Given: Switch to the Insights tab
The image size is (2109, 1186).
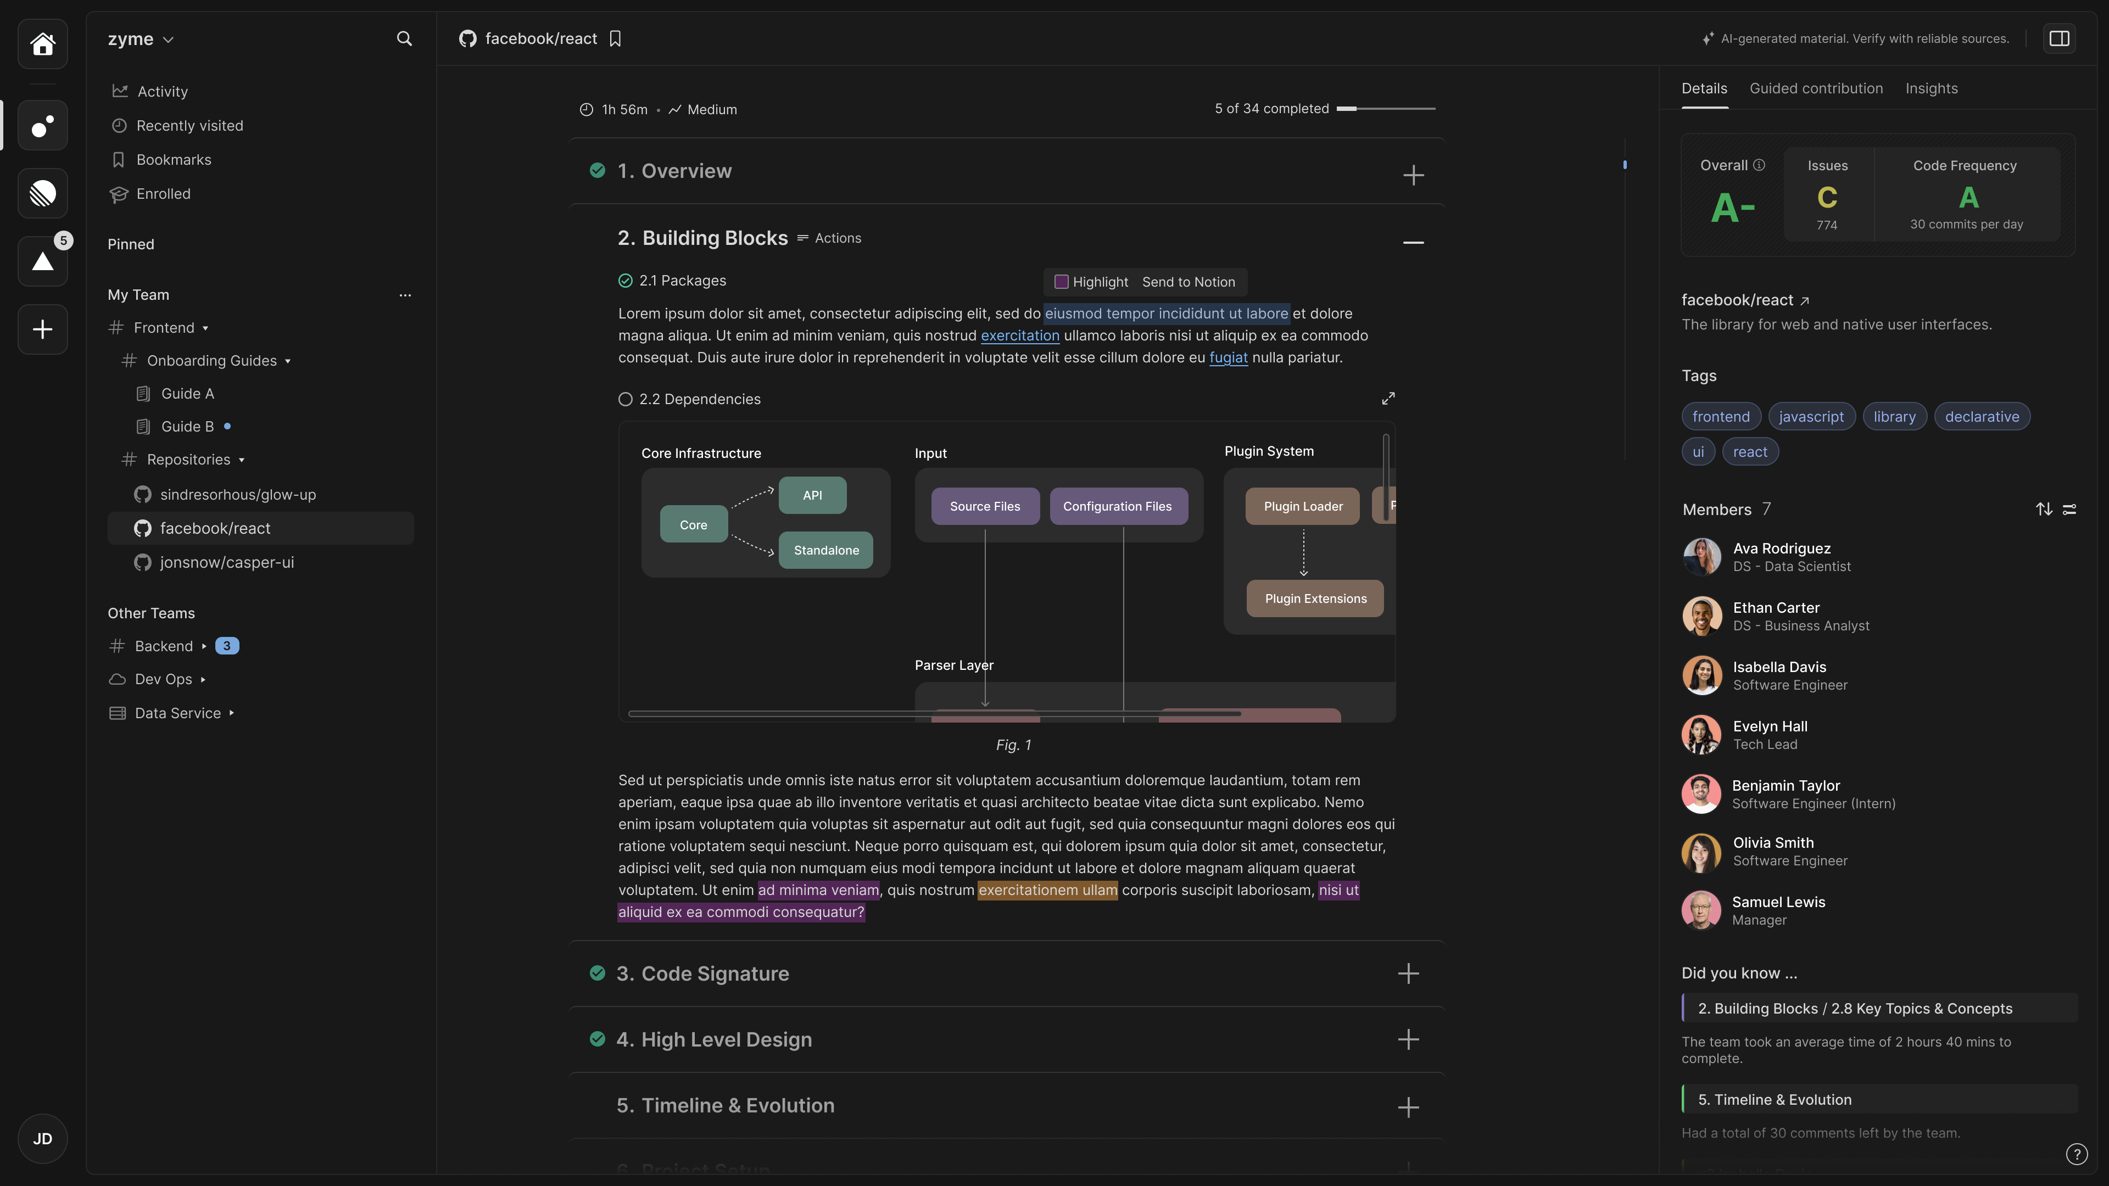Looking at the screenshot, I should point(1932,88).
